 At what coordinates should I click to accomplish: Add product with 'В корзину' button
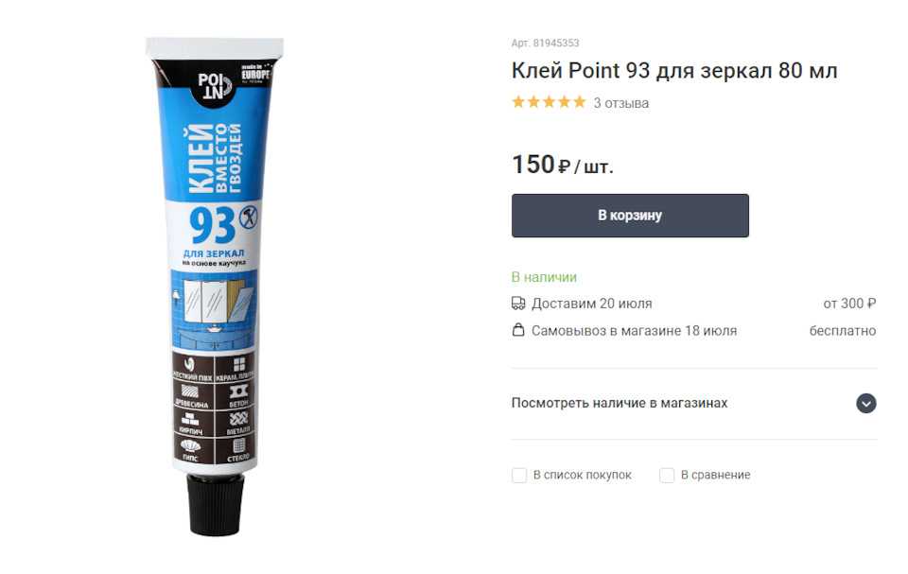[630, 216]
